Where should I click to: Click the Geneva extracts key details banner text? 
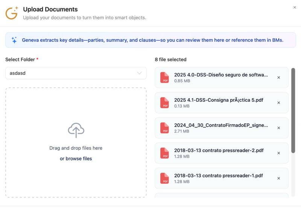click(x=153, y=40)
